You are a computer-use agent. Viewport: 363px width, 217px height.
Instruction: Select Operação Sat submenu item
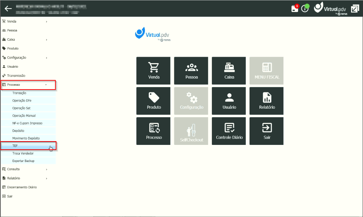click(x=28, y=108)
